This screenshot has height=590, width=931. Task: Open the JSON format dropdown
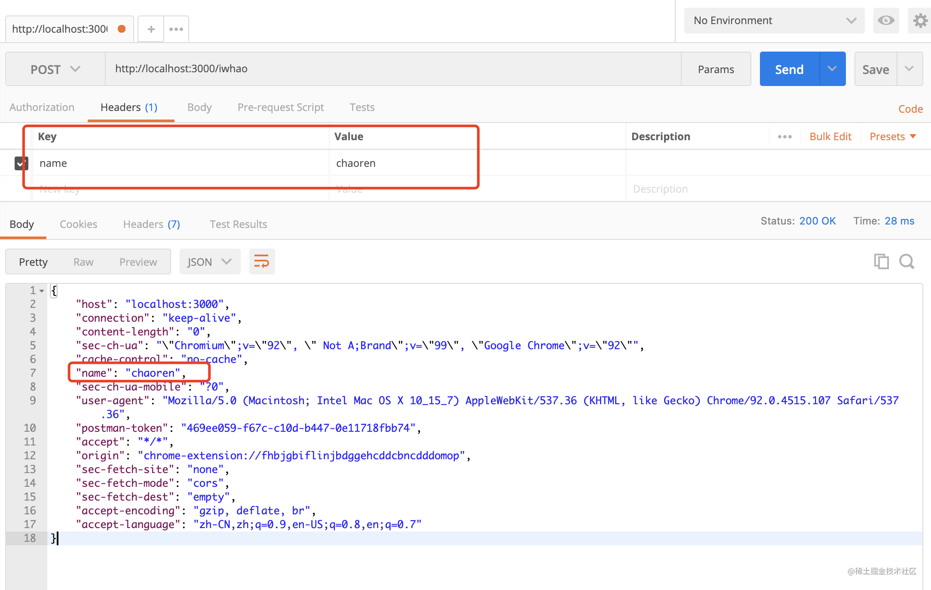209,262
